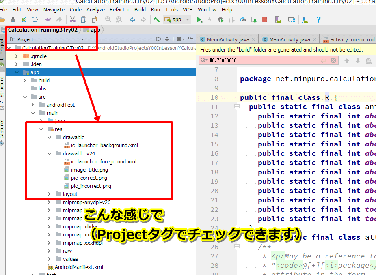Switch to MainActivity.java tab

click(x=290, y=39)
